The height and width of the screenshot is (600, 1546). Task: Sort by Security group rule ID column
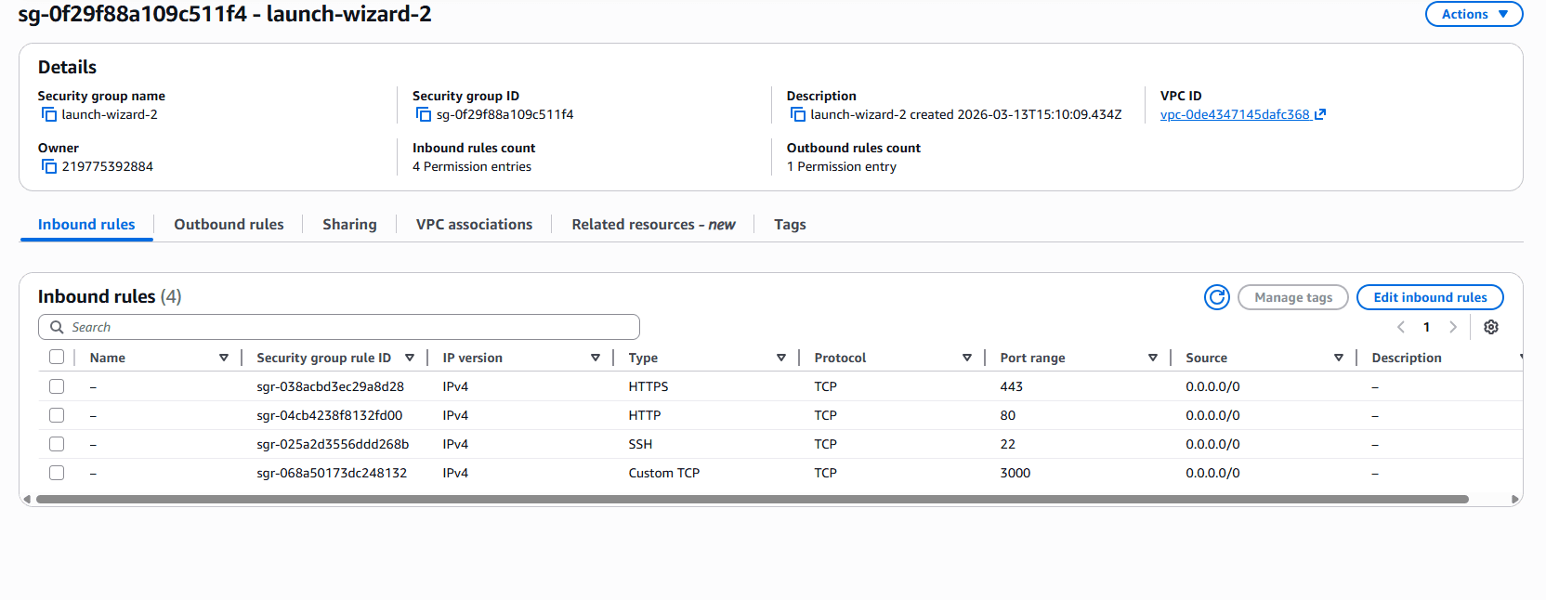click(410, 358)
